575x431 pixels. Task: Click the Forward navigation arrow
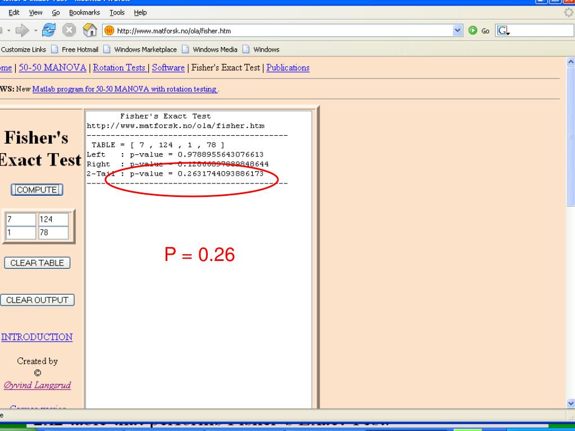click(x=22, y=30)
